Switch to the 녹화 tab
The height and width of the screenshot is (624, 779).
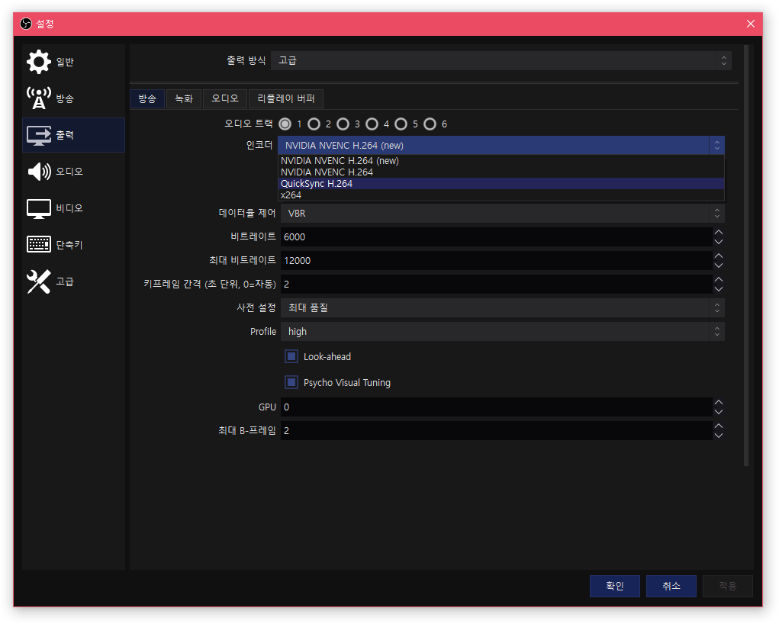[x=183, y=98]
